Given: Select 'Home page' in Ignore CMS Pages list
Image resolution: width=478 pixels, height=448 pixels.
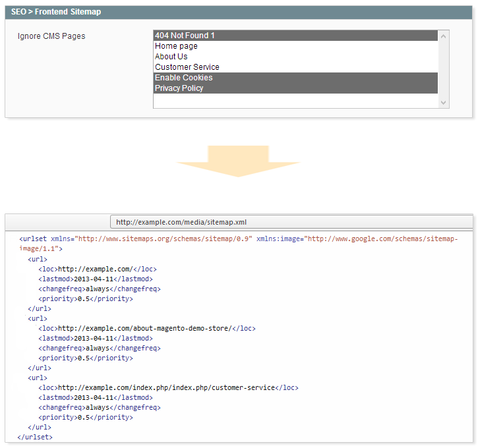Looking at the screenshot, I should 176,46.
